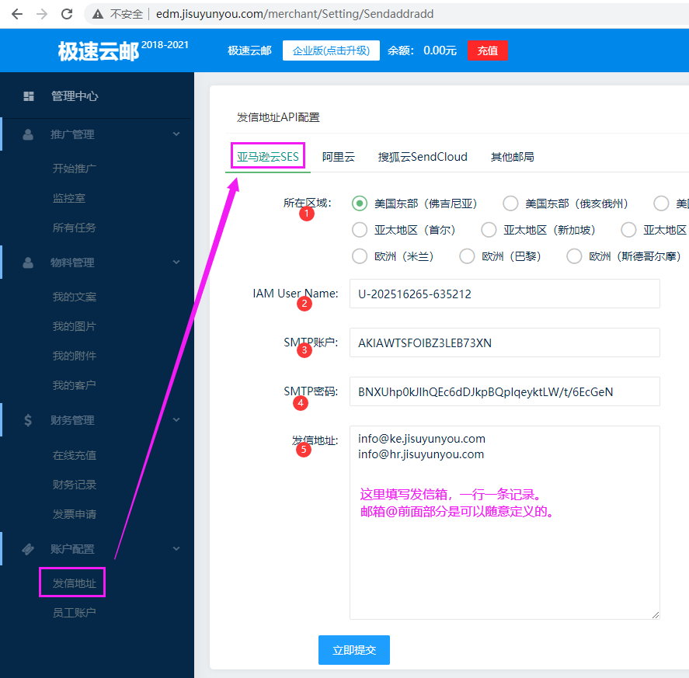Click the 物料管理 person icon
689x678 pixels.
[x=28, y=263]
